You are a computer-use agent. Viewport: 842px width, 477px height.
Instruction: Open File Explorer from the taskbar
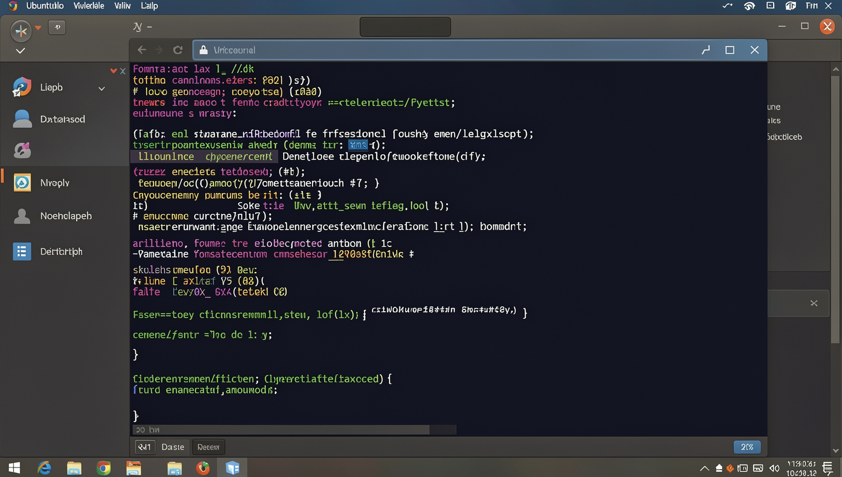[74, 468]
